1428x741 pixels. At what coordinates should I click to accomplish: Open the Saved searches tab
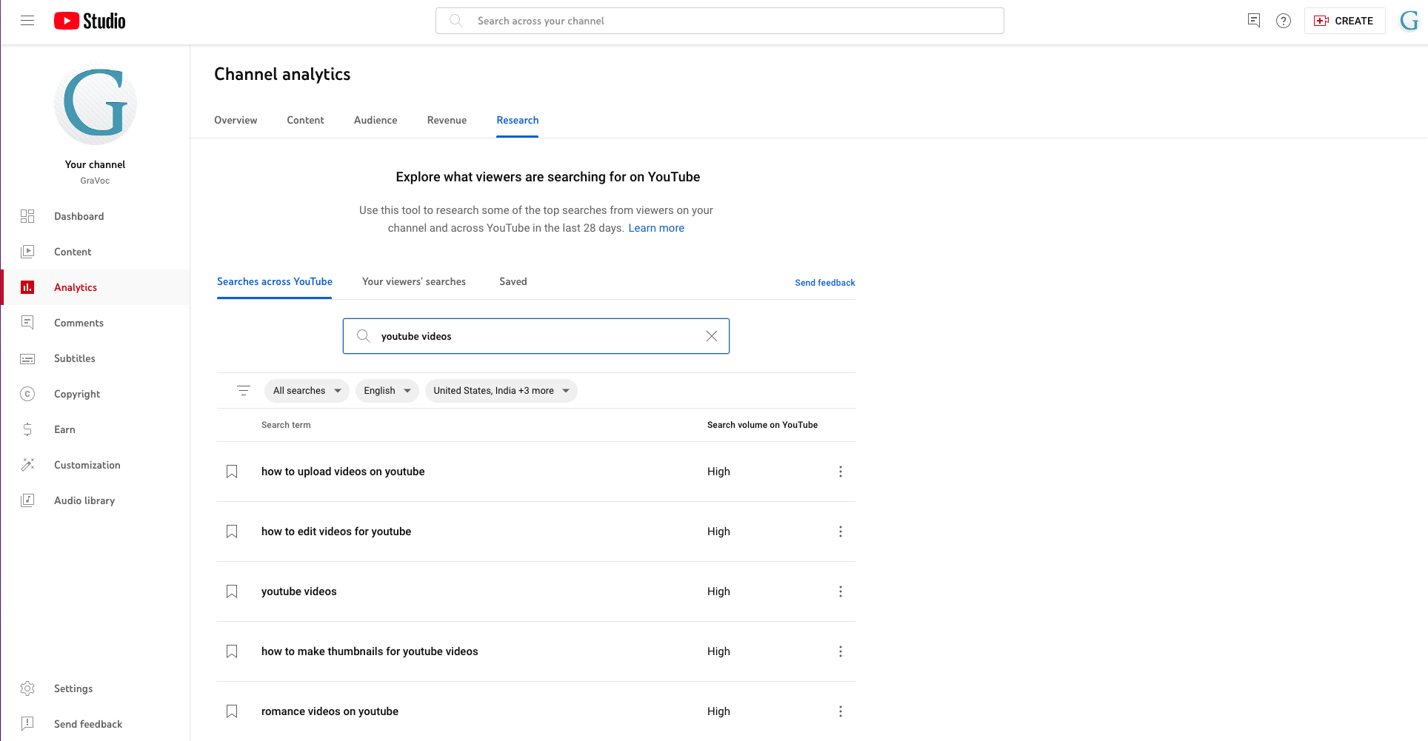coord(513,281)
